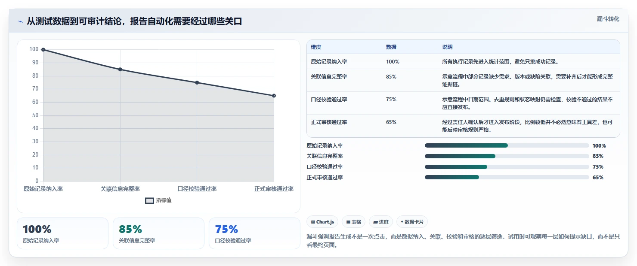Image resolution: width=637 pixels, height=266 pixels.
Task: Click the chart data point at value 65
Action: 274,96
